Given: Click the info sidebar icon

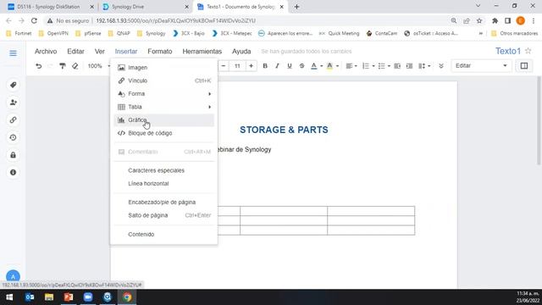Looking at the screenshot, I should [x=14, y=172].
